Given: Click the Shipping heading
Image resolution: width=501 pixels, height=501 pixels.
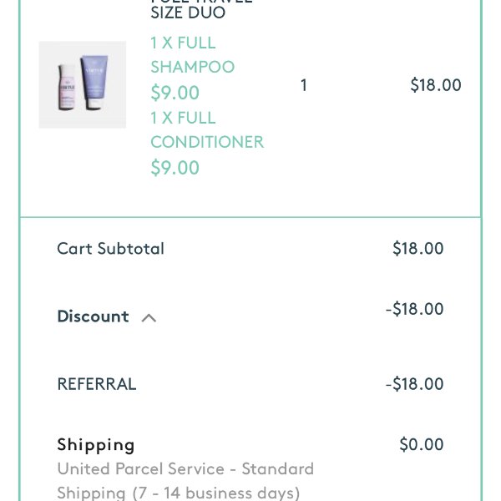Looking at the screenshot, I should [96, 445].
